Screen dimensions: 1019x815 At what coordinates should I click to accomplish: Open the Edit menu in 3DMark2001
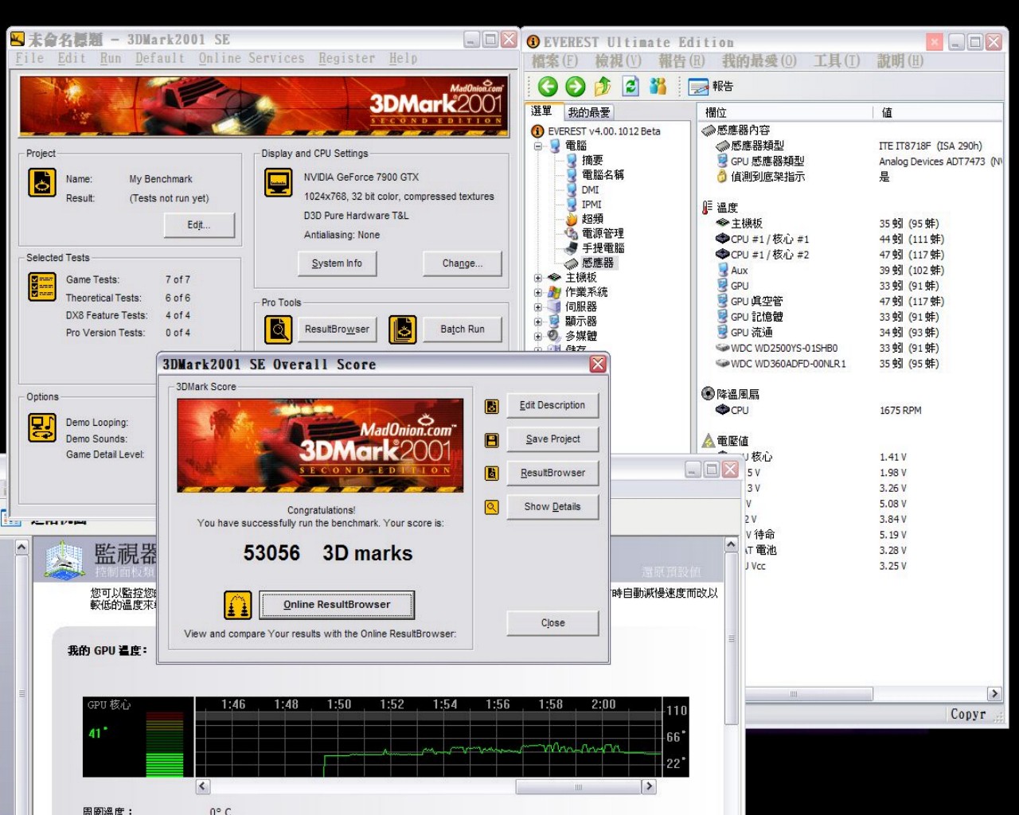point(72,58)
